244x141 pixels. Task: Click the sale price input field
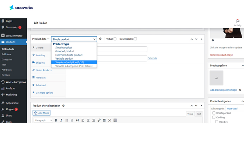coord(122,58)
